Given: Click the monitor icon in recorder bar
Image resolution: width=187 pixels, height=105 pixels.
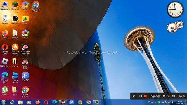Looking at the screenshot, I should (174, 96).
